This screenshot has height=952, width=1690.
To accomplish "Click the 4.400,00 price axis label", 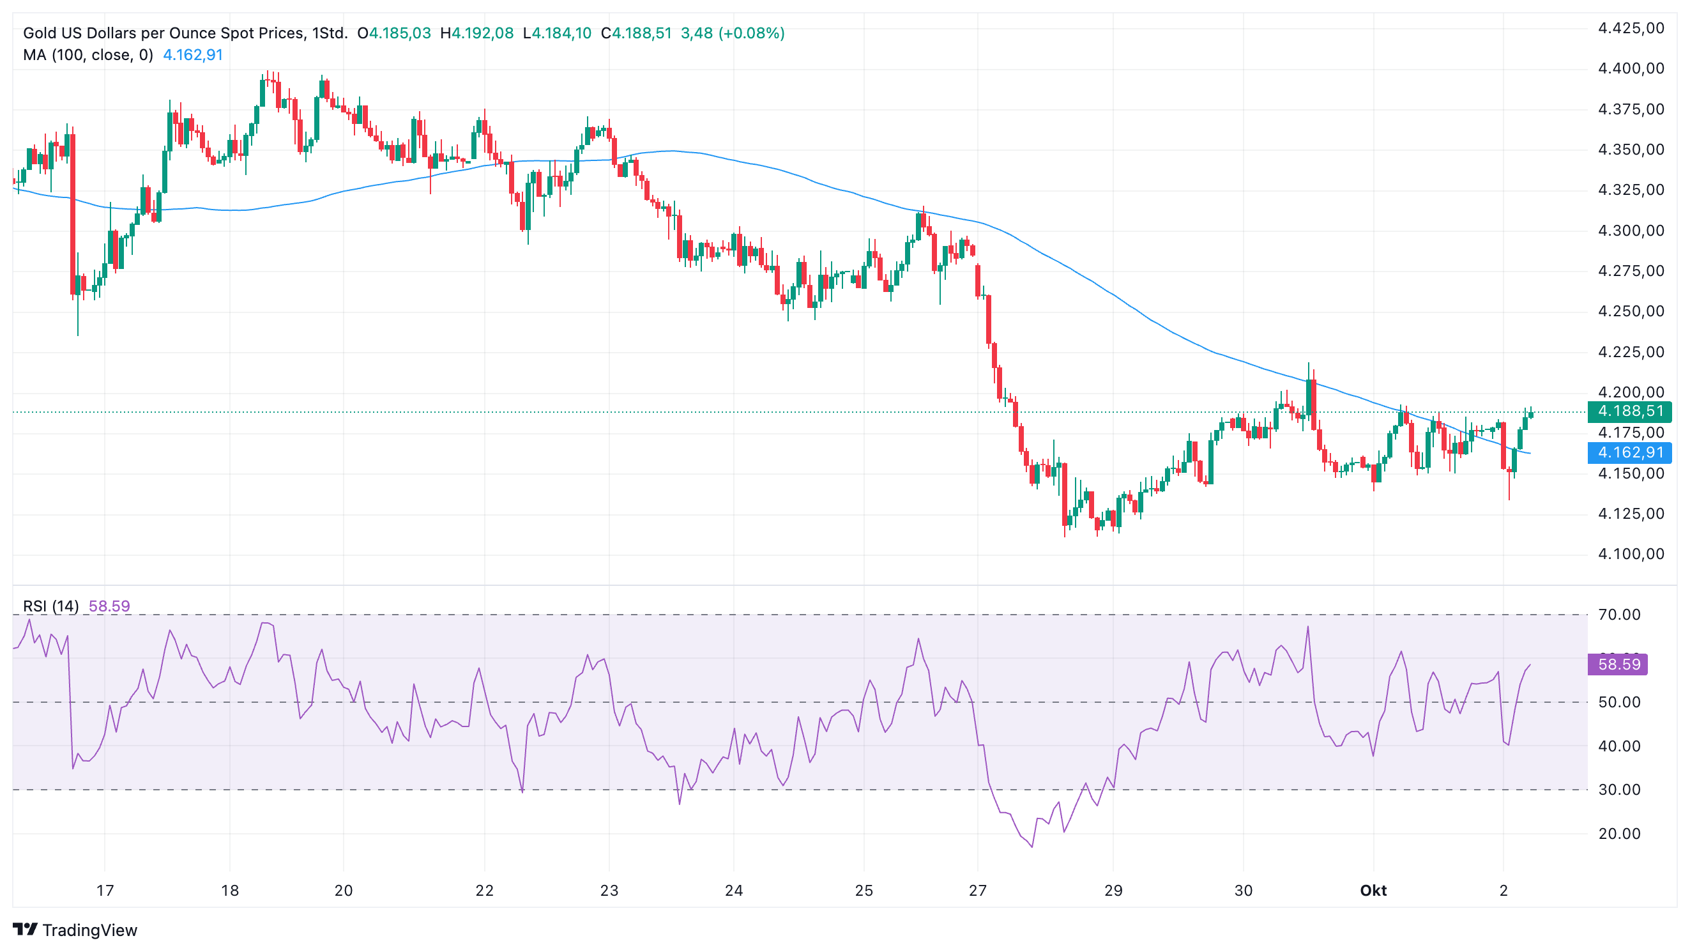I will [1631, 68].
